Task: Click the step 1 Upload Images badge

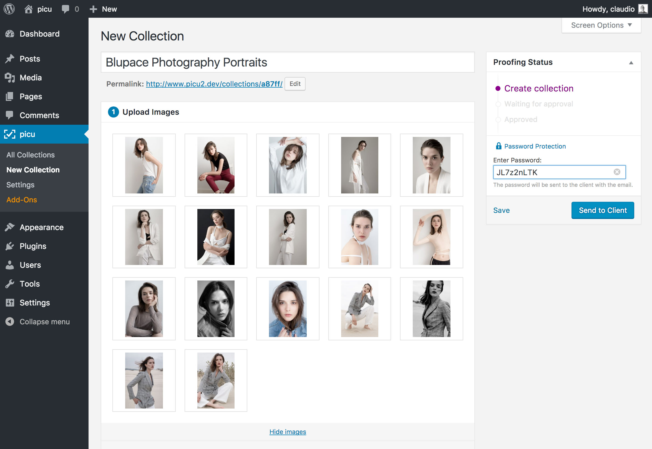Action: [x=113, y=112]
